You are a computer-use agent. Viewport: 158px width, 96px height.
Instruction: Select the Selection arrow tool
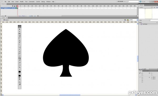coord(19,29)
